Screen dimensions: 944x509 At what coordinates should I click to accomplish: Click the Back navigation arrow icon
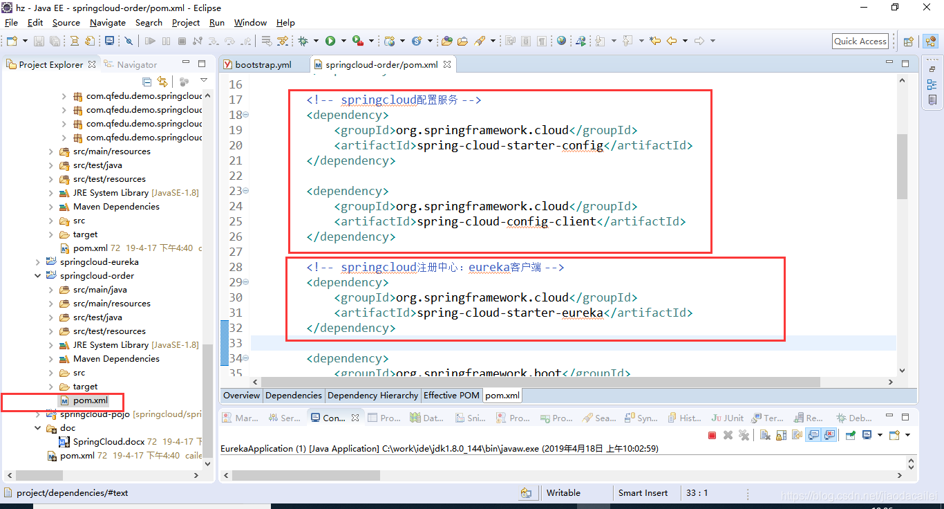pyautogui.click(x=671, y=41)
